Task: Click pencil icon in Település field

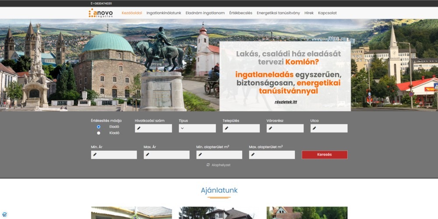Action: point(226,129)
